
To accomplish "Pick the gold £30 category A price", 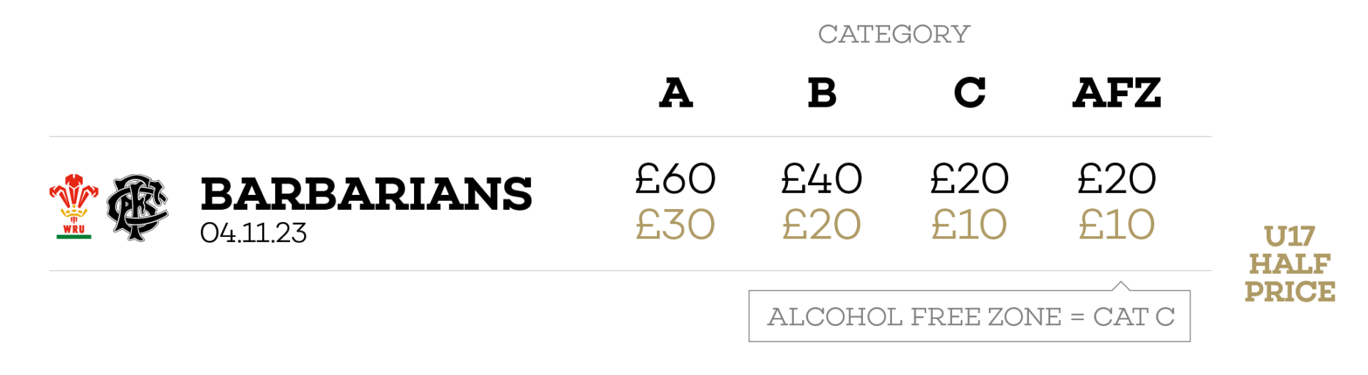I will (x=675, y=225).
